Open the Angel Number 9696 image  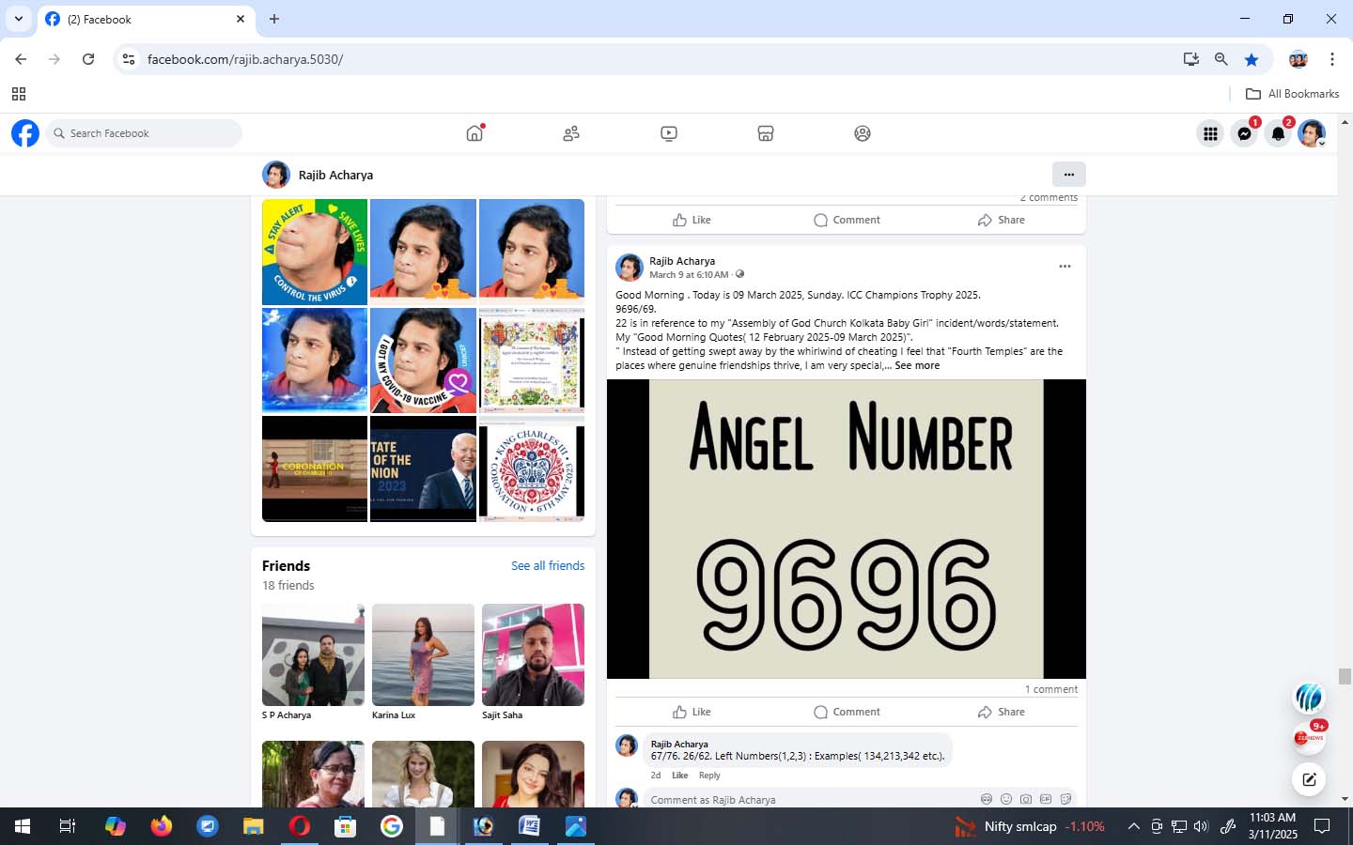[847, 529]
